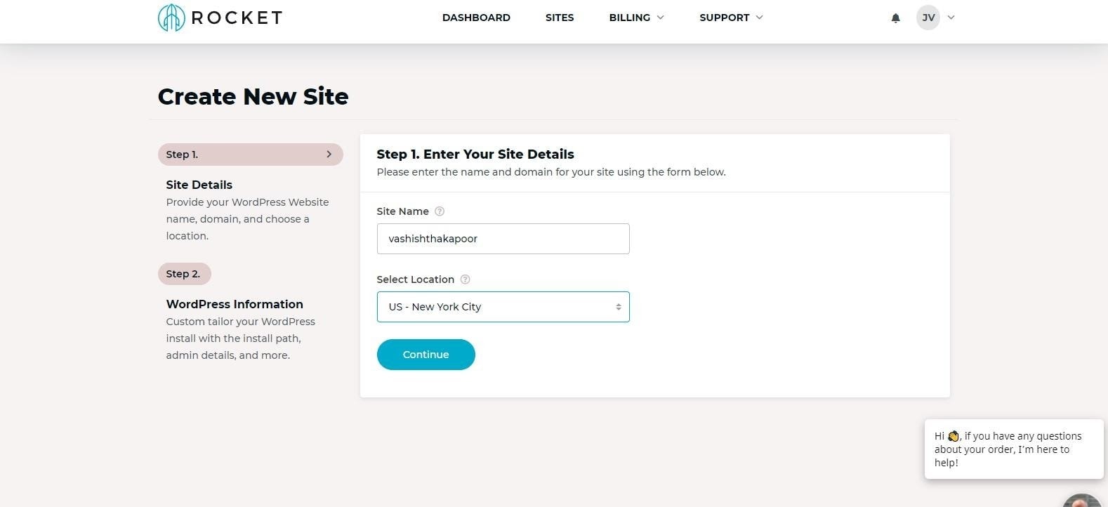
Task: Click the Step 1 chevron arrow
Action: [x=329, y=154]
